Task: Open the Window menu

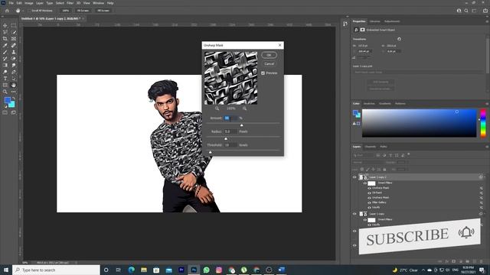Action: (98, 3)
